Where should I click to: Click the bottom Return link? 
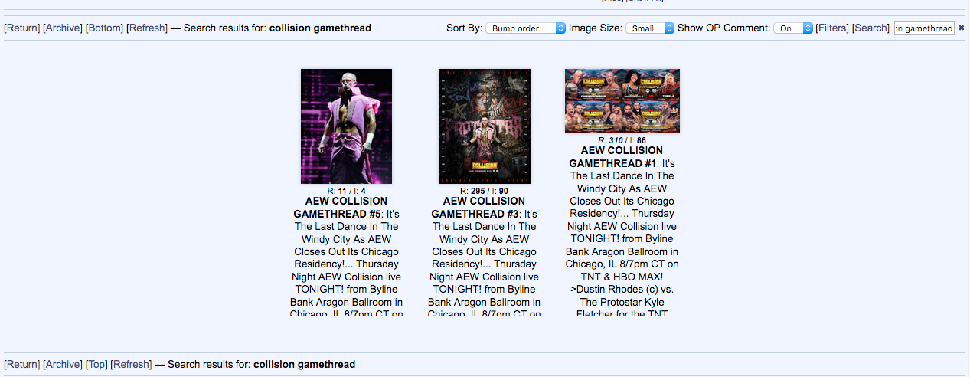coord(22,365)
